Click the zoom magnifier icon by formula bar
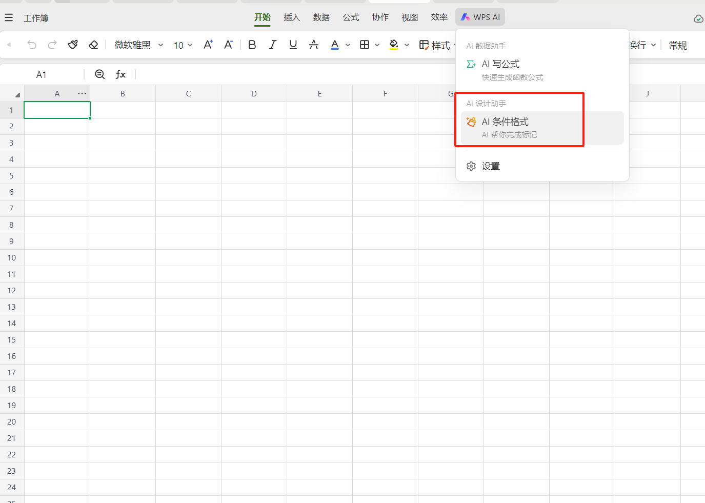This screenshot has height=503, width=705. 100,74
